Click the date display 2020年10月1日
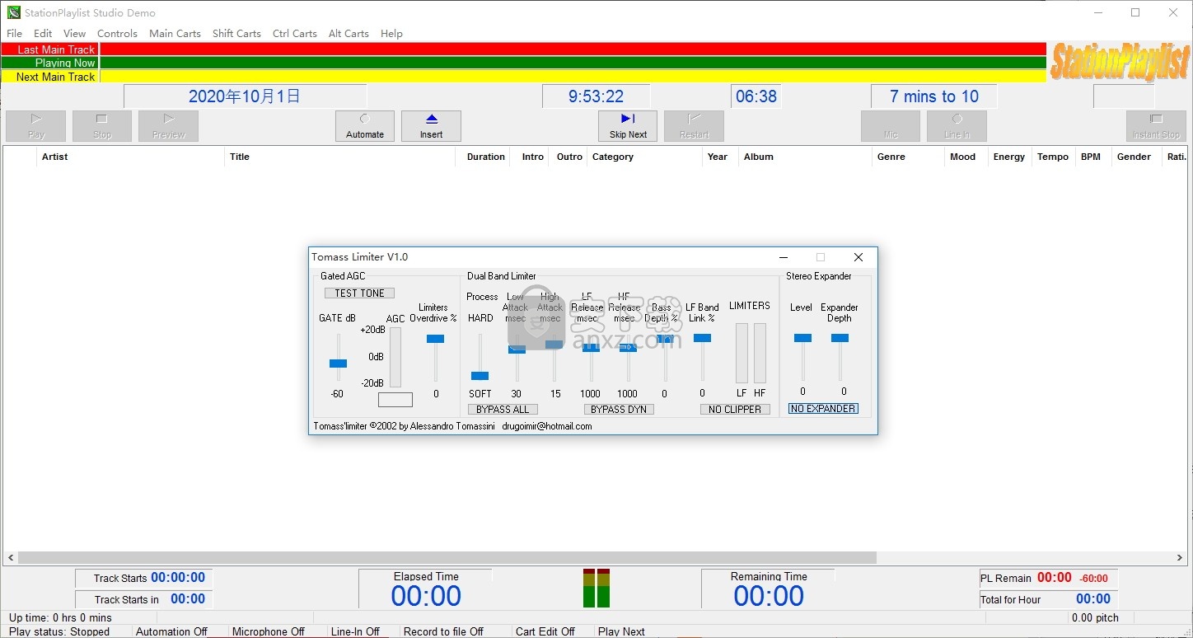This screenshot has height=638, width=1193. 244,96
